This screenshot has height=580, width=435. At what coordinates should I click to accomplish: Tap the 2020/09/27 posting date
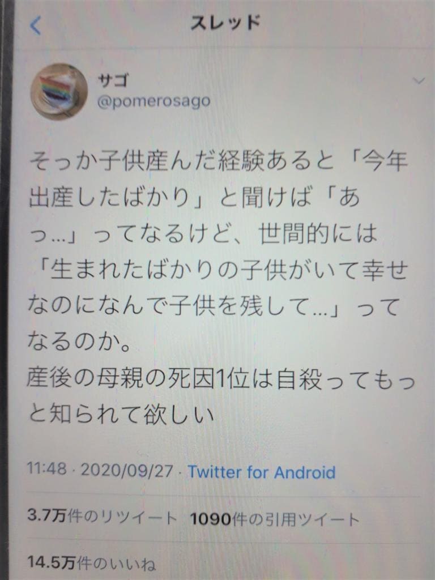tap(127, 471)
